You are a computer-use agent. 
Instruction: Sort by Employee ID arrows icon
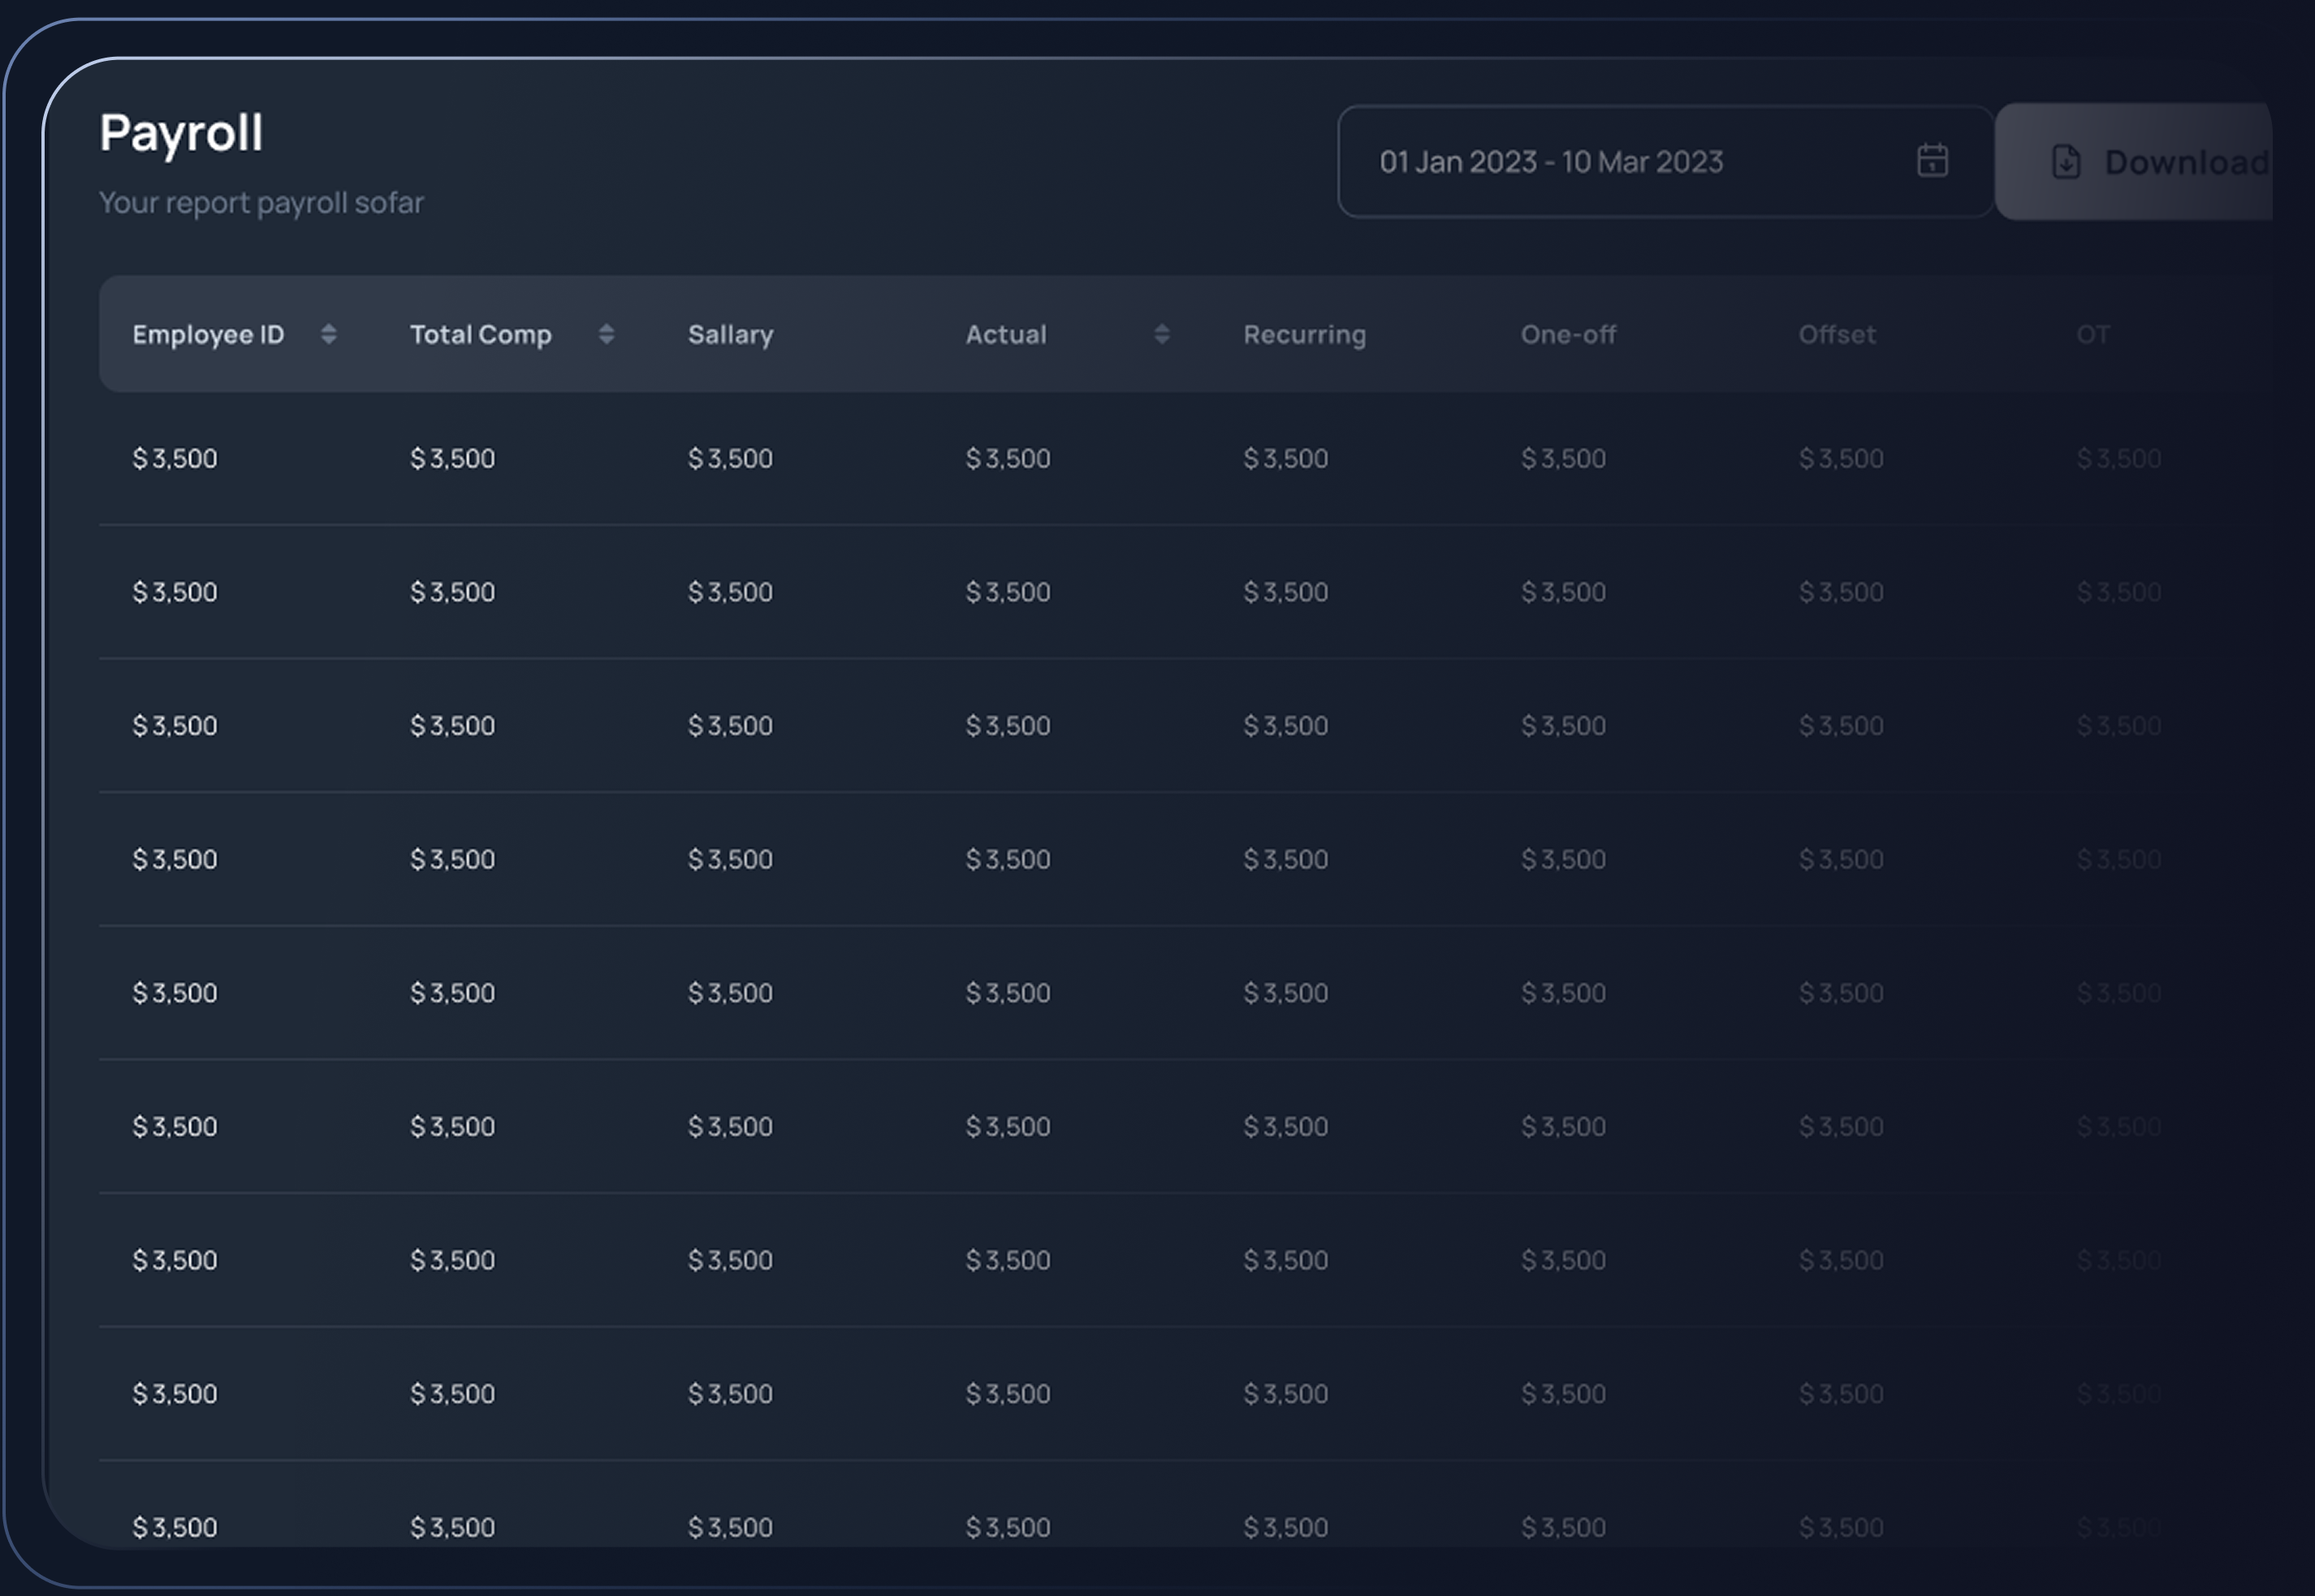(x=328, y=334)
